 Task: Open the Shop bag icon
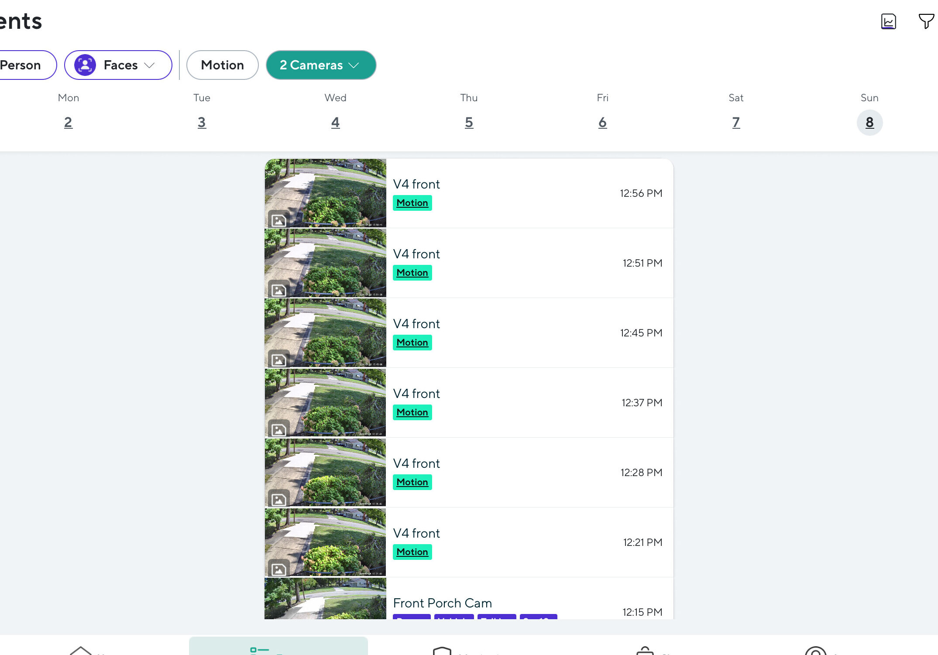(645, 650)
